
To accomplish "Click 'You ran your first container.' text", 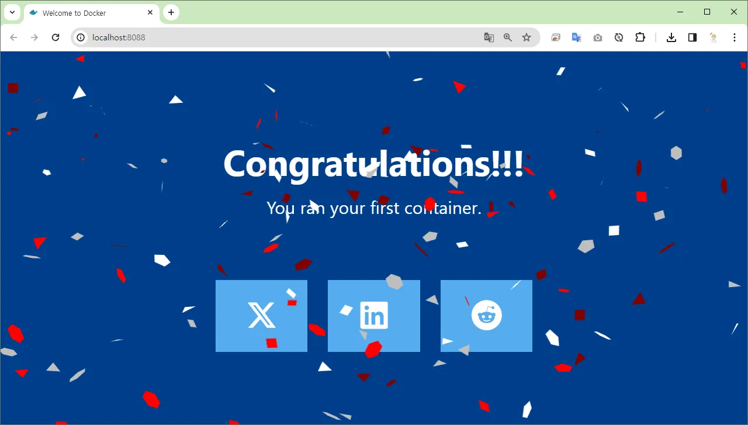I will pos(374,208).
